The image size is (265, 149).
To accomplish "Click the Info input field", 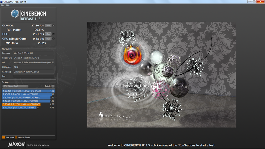I will click(x=34, y=76).
